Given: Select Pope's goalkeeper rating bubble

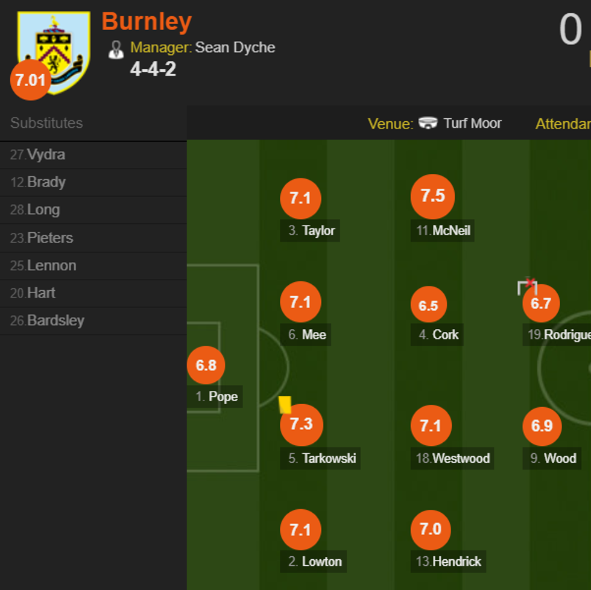Looking at the screenshot, I should 206,364.
